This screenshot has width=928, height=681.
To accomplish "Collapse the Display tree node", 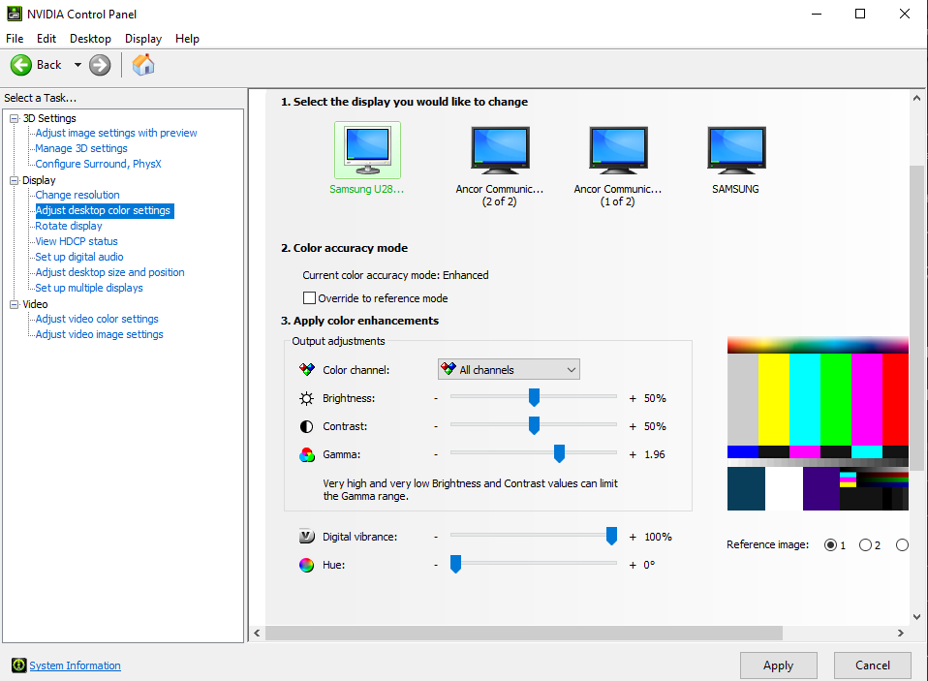I will 15,180.
